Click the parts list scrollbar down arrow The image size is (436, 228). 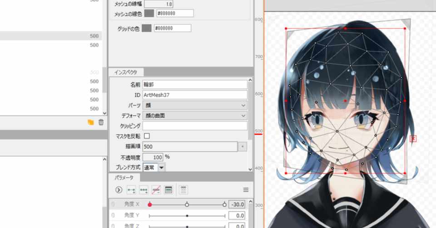coord(104,113)
